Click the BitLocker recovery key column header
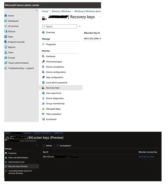The width and height of the screenshot is (168, 185). point(148,152)
